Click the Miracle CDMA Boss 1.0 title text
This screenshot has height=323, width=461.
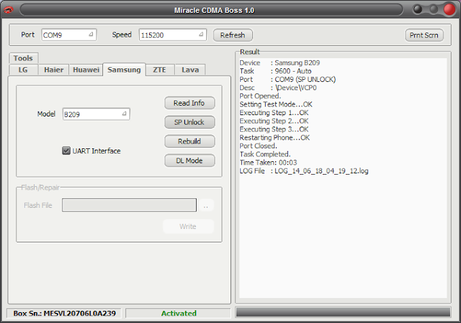coord(214,10)
